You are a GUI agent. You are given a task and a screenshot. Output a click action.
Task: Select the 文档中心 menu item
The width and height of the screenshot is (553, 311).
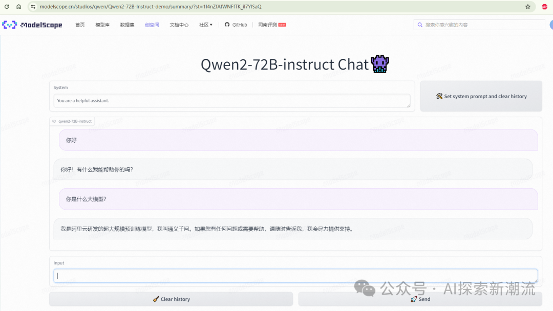coord(179,24)
